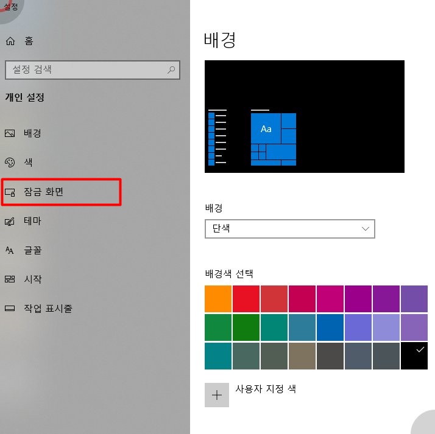Click the palette icon next to 색

(10, 163)
